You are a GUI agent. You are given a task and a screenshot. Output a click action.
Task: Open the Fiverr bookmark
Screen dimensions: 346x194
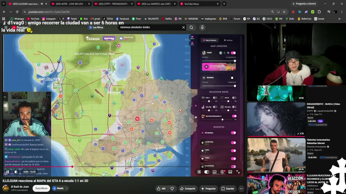[137, 19]
